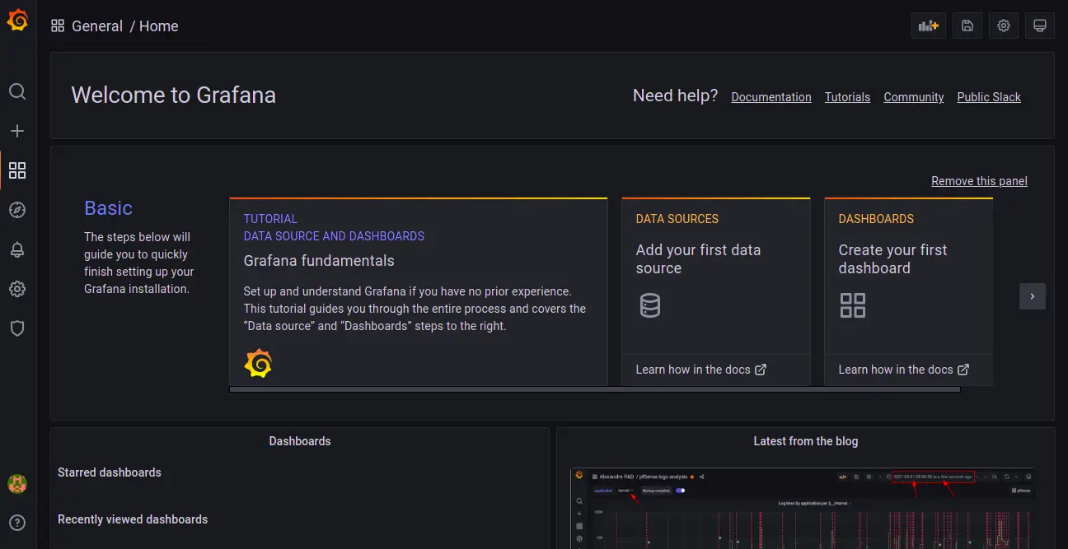Open the Tutorials link
Viewport: 1068px width, 549px height.
coord(848,97)
